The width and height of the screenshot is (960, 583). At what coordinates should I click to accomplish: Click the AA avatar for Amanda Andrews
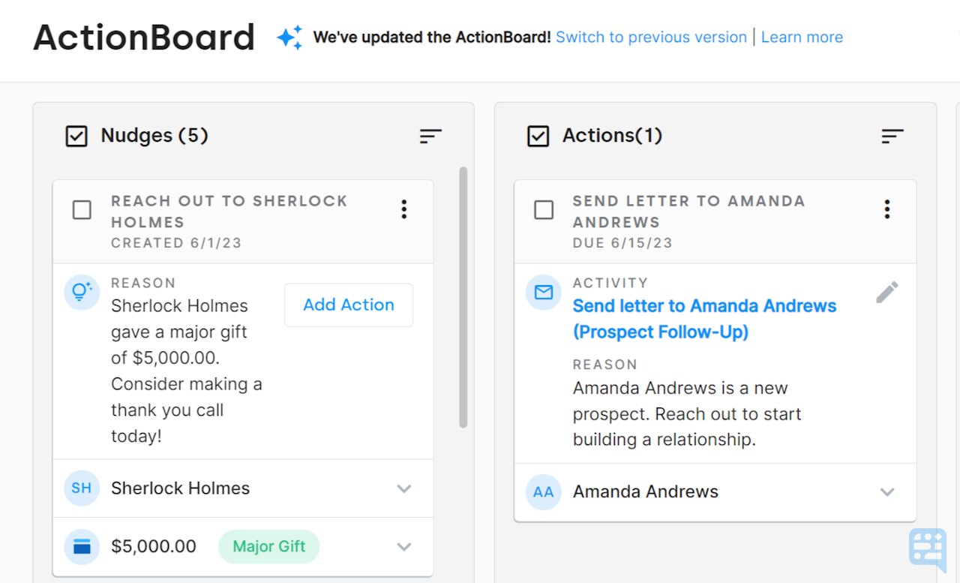(543, 491)
